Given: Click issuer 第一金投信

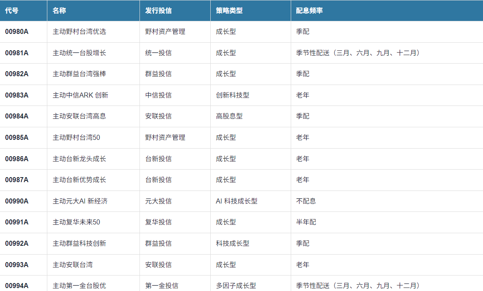Looking at the screenshot, I should (162, 286).
